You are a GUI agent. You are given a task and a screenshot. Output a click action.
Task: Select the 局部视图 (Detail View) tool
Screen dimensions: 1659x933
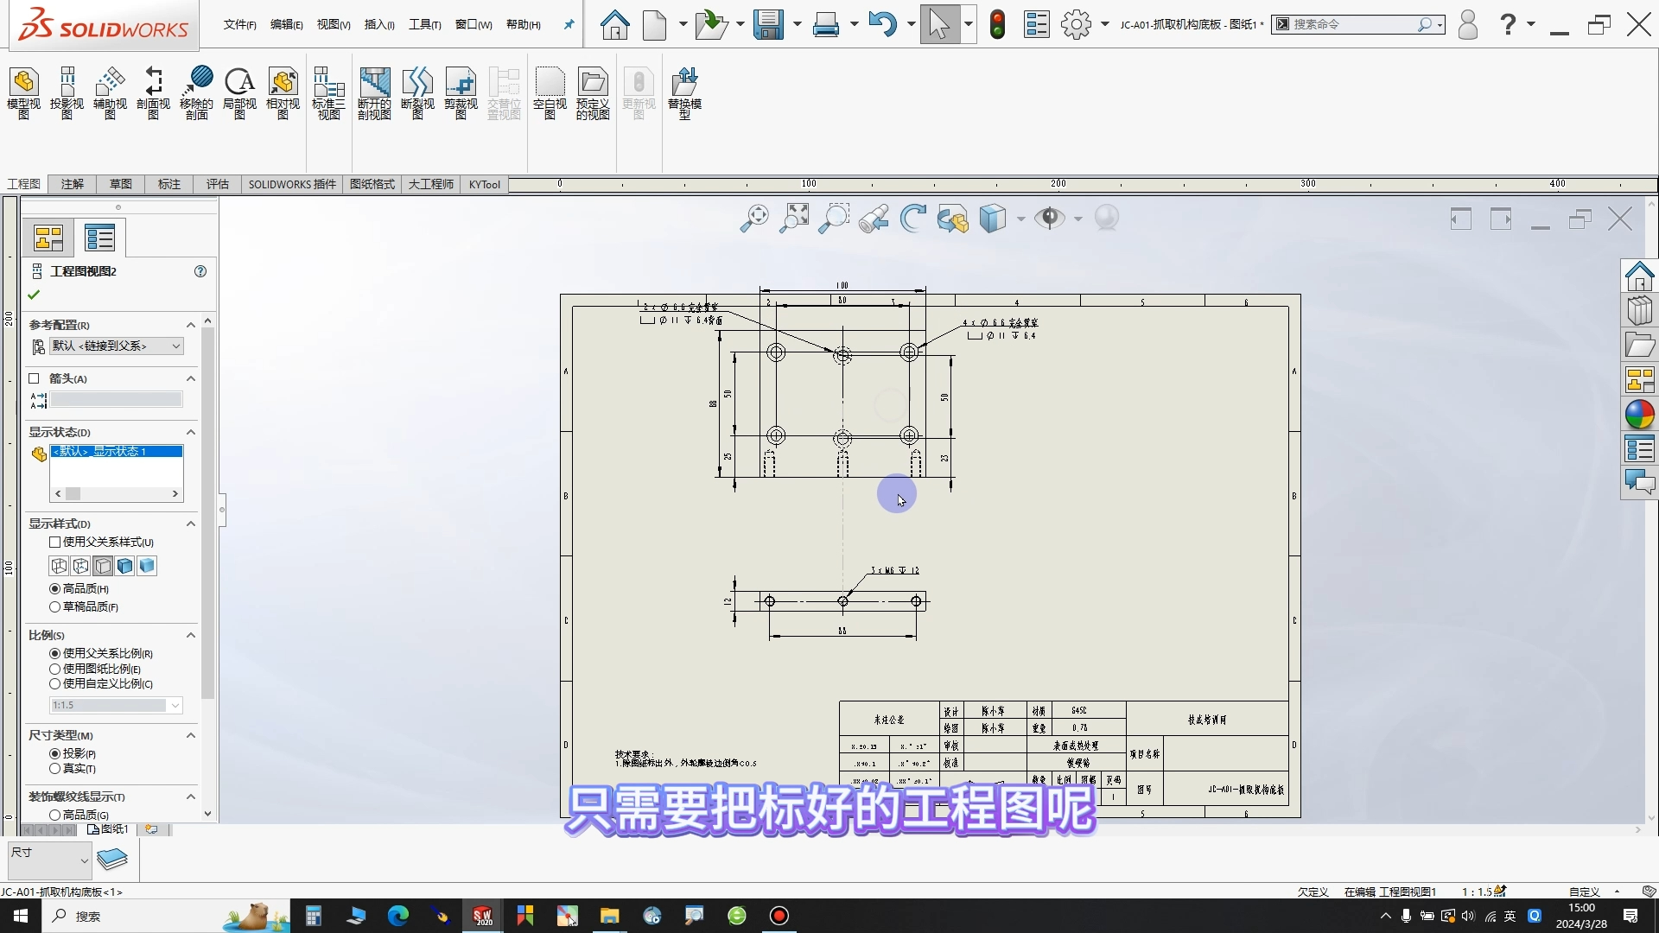click(x=239, y=91)
